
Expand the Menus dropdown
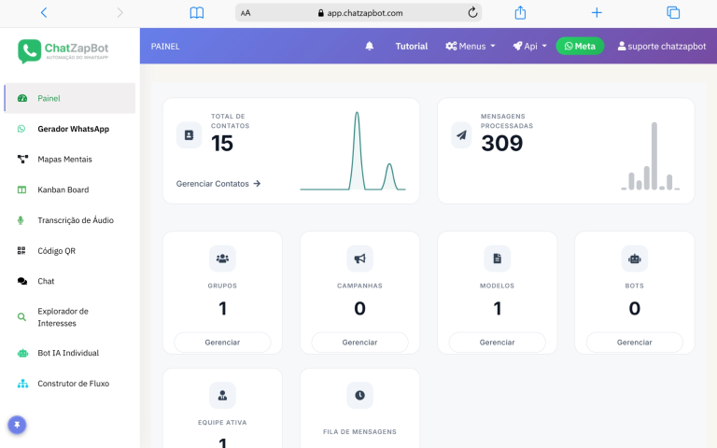[x=471, y=46]
